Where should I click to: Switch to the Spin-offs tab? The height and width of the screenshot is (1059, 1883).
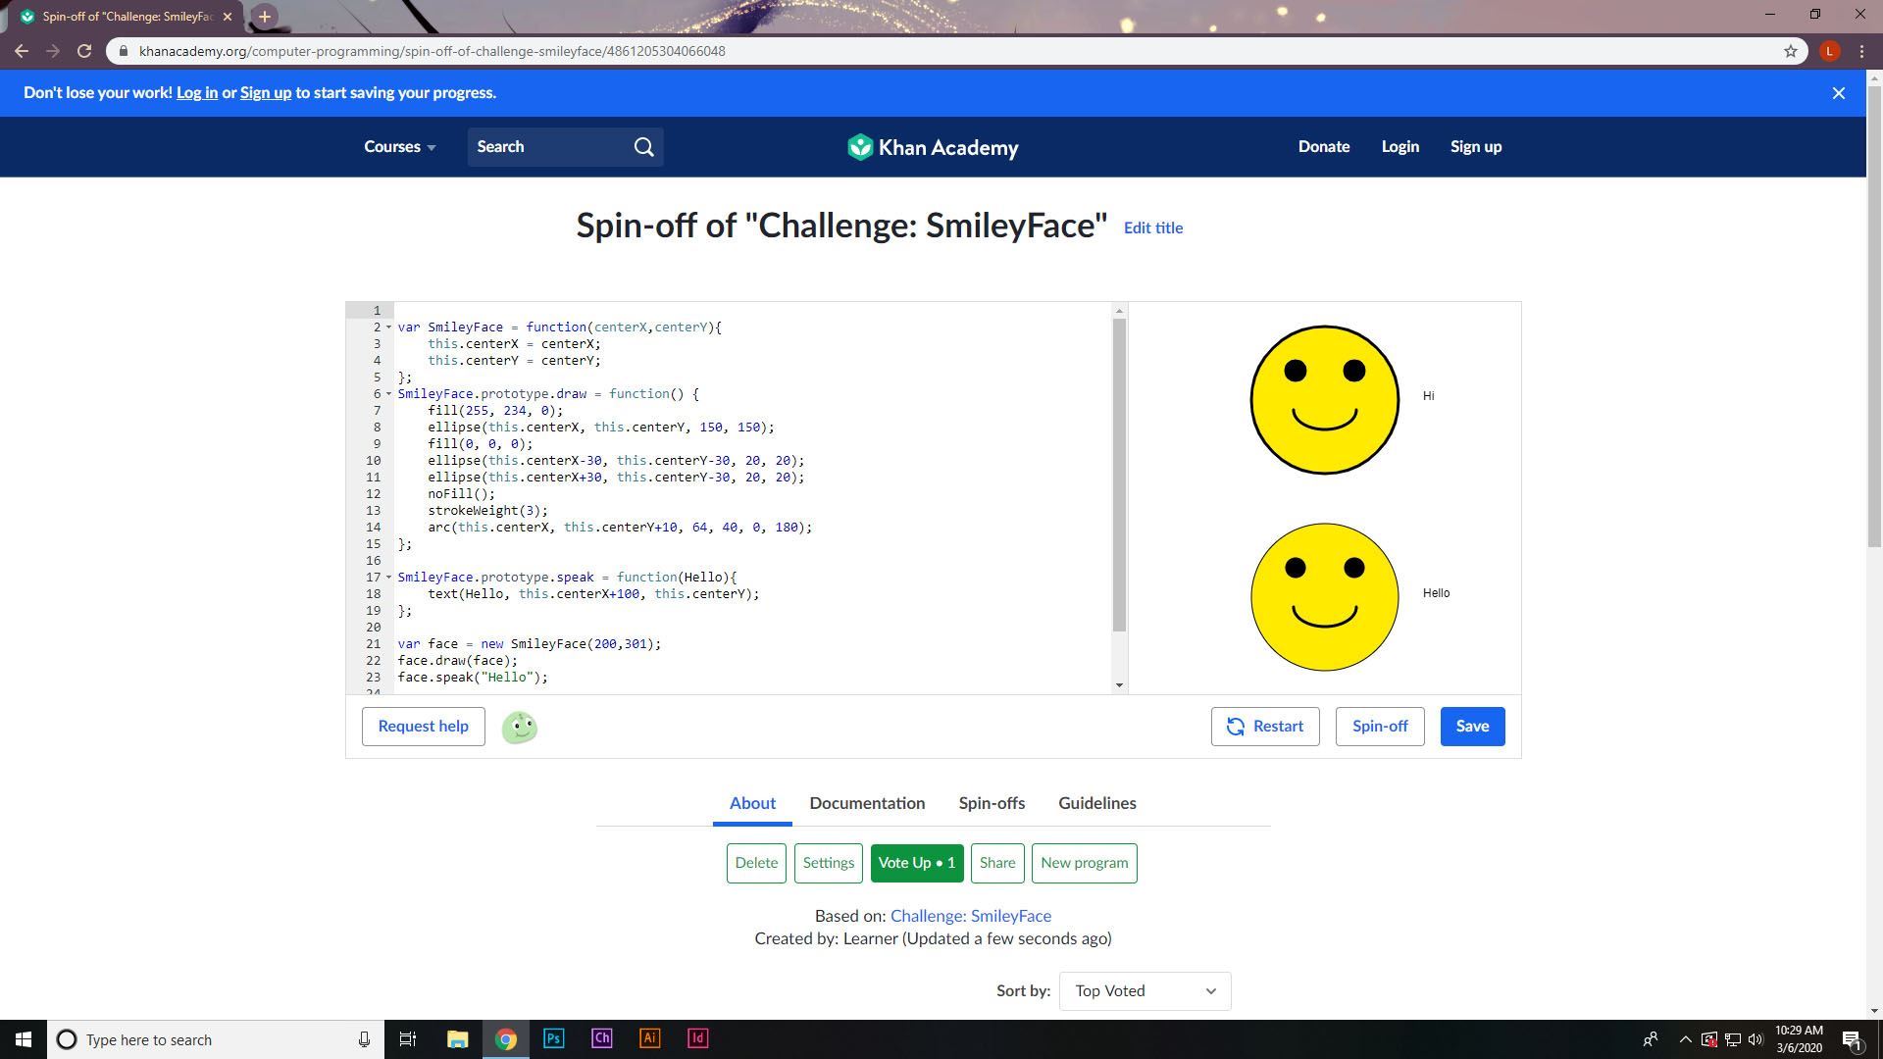[992, 803]
